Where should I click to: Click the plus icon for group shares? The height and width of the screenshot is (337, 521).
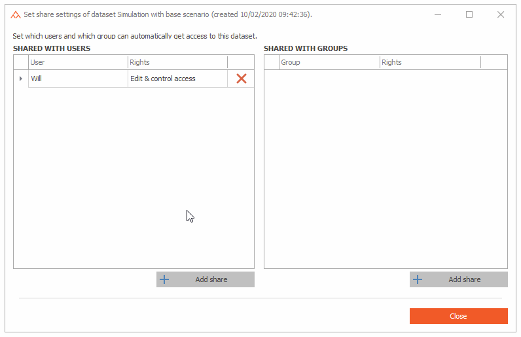pos(418,279)
